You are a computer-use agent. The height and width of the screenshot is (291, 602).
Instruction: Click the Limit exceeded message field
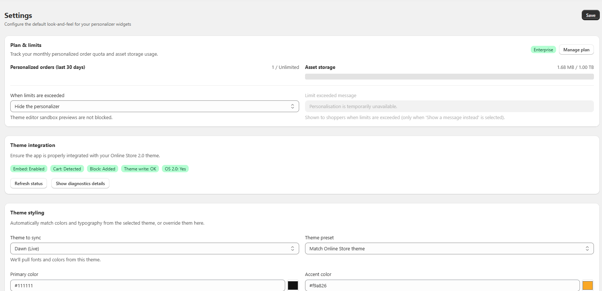[x=449, y=106]
